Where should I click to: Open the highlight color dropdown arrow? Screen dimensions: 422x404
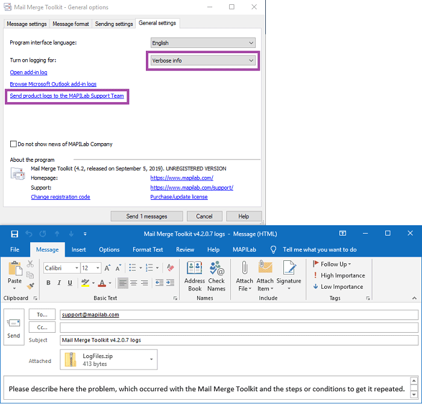93,283
